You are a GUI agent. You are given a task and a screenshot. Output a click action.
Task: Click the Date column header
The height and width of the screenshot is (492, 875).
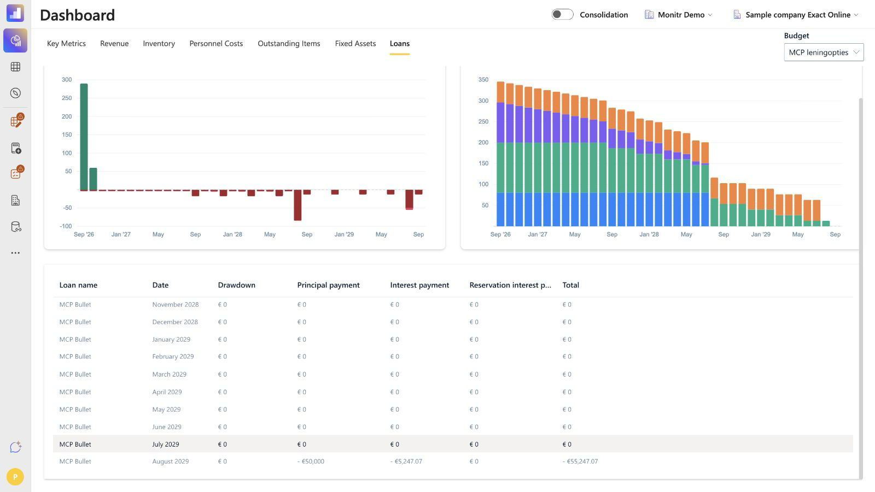tap(160, 285)
